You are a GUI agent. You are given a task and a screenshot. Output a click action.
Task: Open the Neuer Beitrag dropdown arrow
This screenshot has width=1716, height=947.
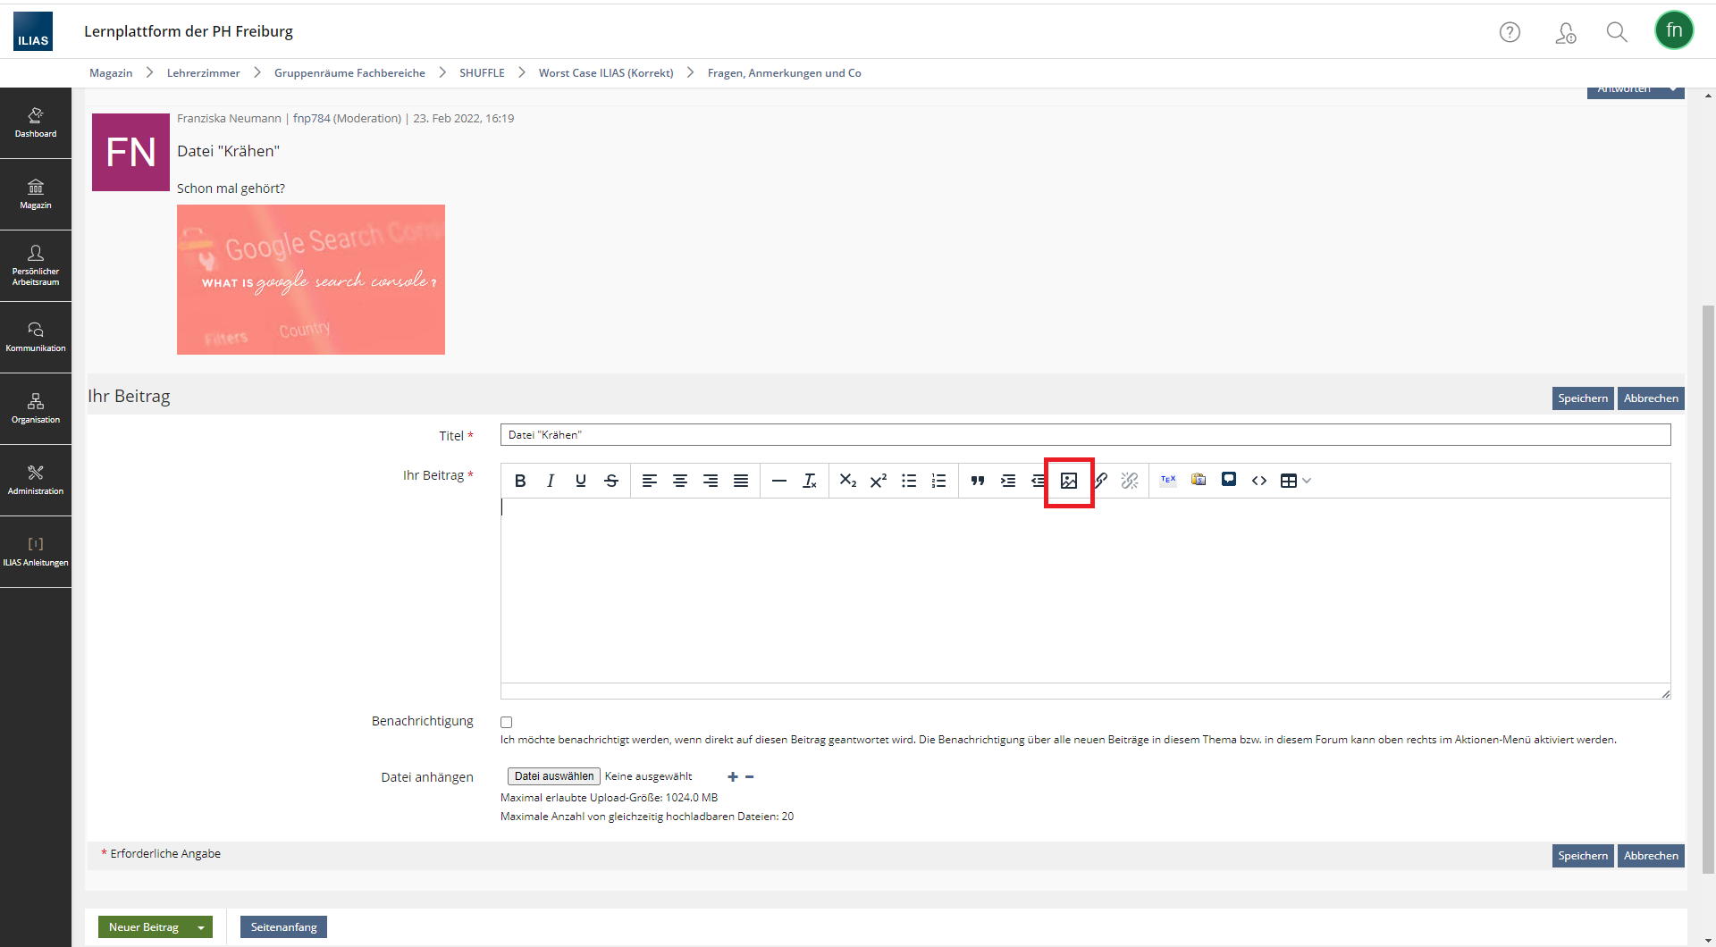click(x=198, y=926)
